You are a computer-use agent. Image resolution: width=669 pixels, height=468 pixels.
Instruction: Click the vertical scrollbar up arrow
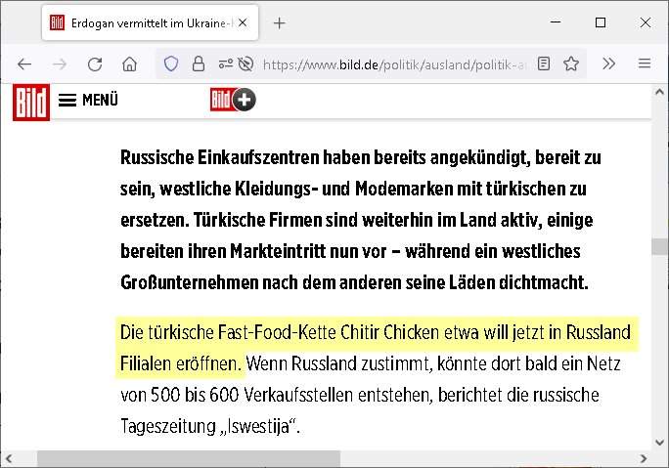659,92
